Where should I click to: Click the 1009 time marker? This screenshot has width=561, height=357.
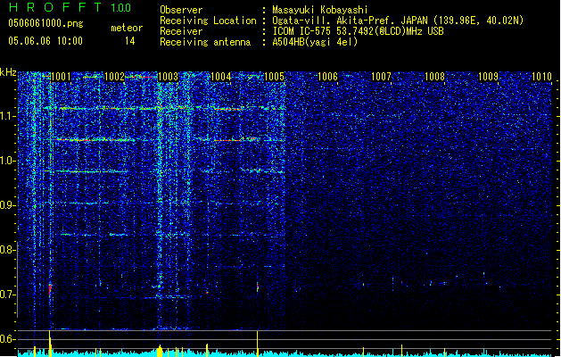(489, 77)
